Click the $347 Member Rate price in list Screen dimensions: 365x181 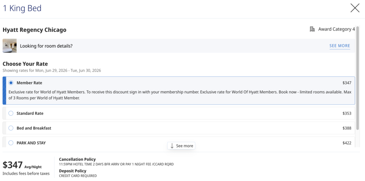347,83
